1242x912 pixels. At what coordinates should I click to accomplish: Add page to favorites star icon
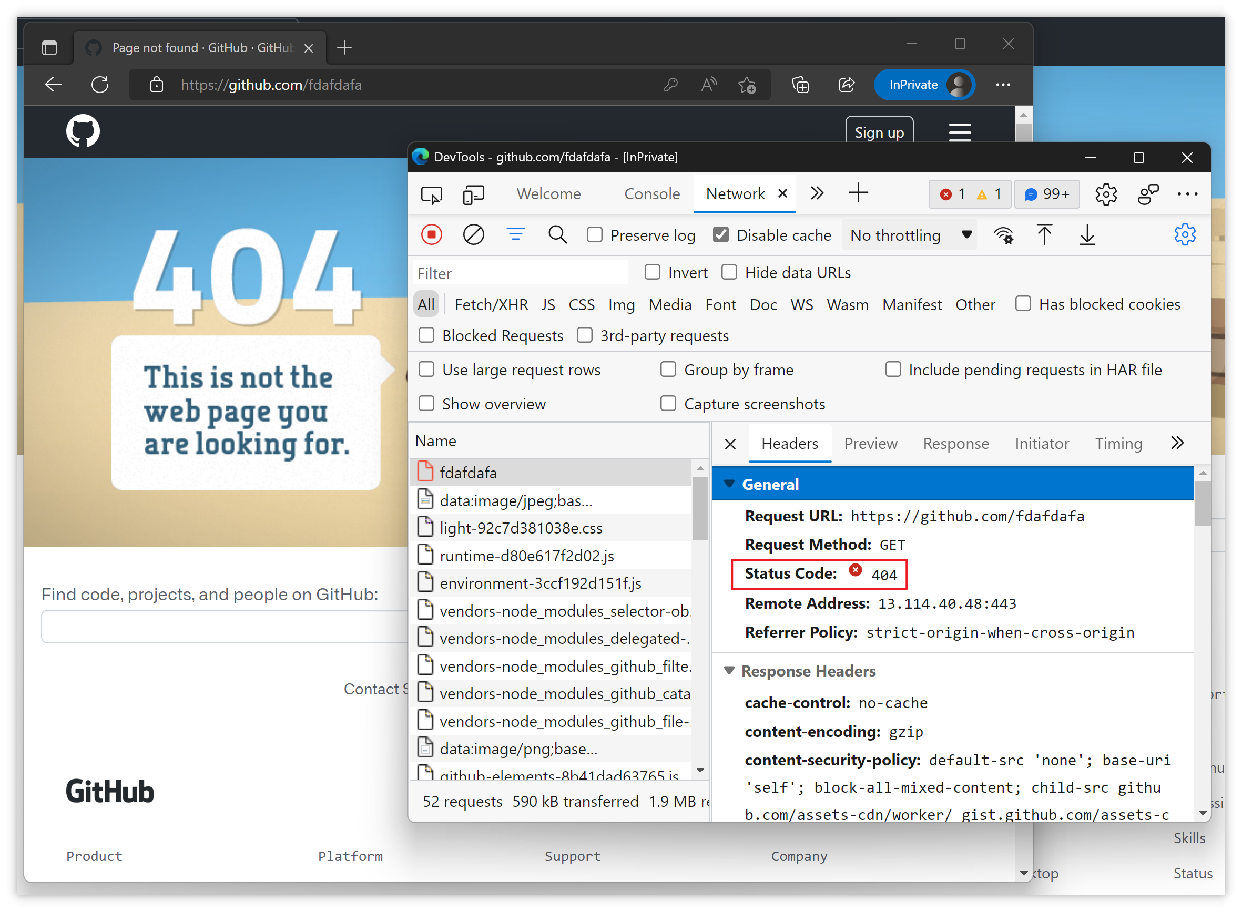click(747, 85)
